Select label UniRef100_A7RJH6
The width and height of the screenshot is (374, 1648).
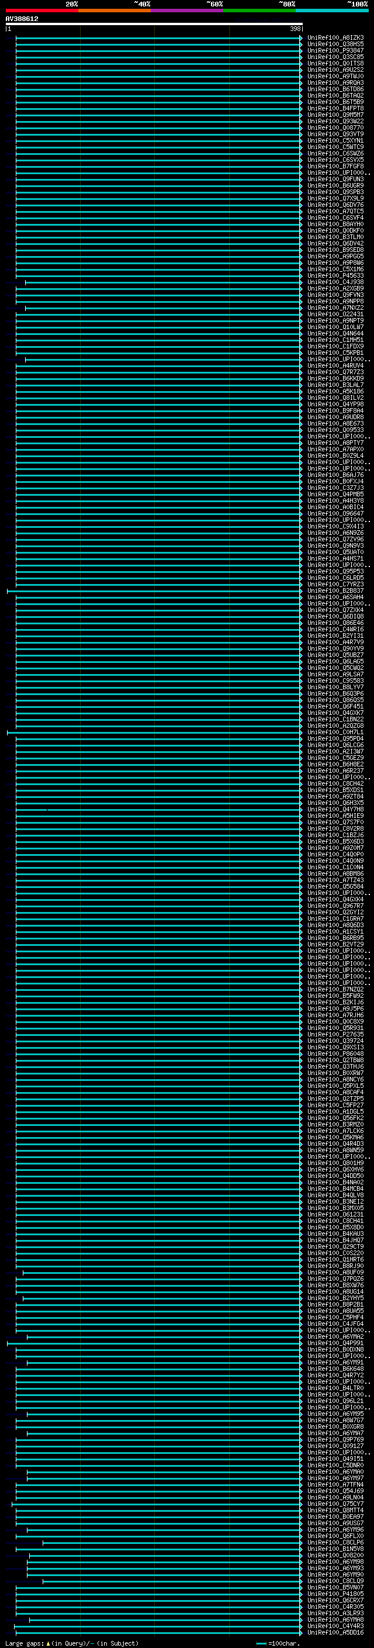(x=335, y=1015)
